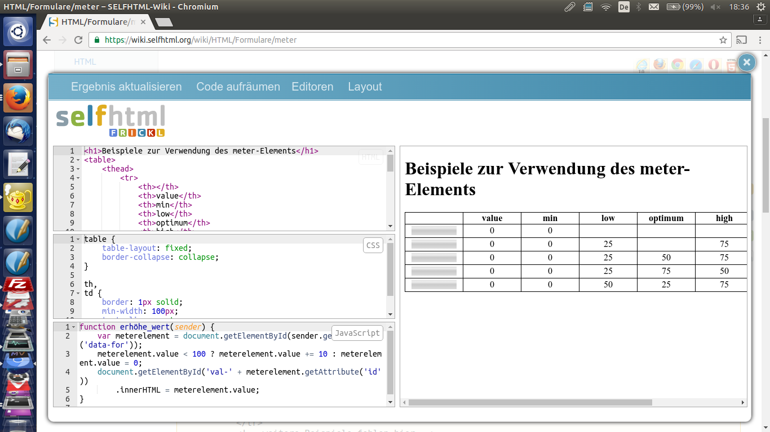Open the muted volume indicator
The image size is (770, 432).
pyautogui.click(x=716, y=7)
